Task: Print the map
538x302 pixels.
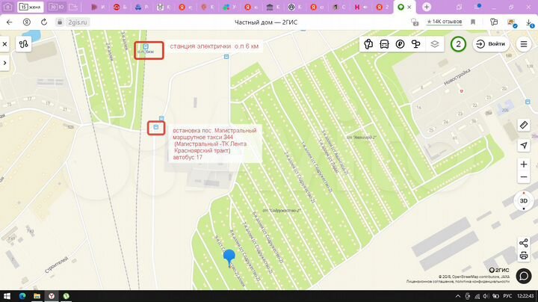Action: tap(524, 257)
